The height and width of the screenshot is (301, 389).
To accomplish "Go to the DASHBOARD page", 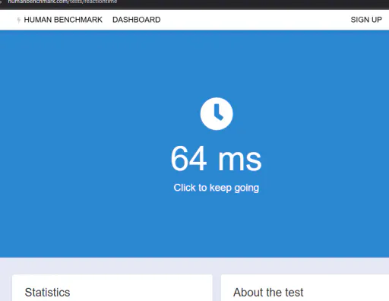I will pos(137,20).
